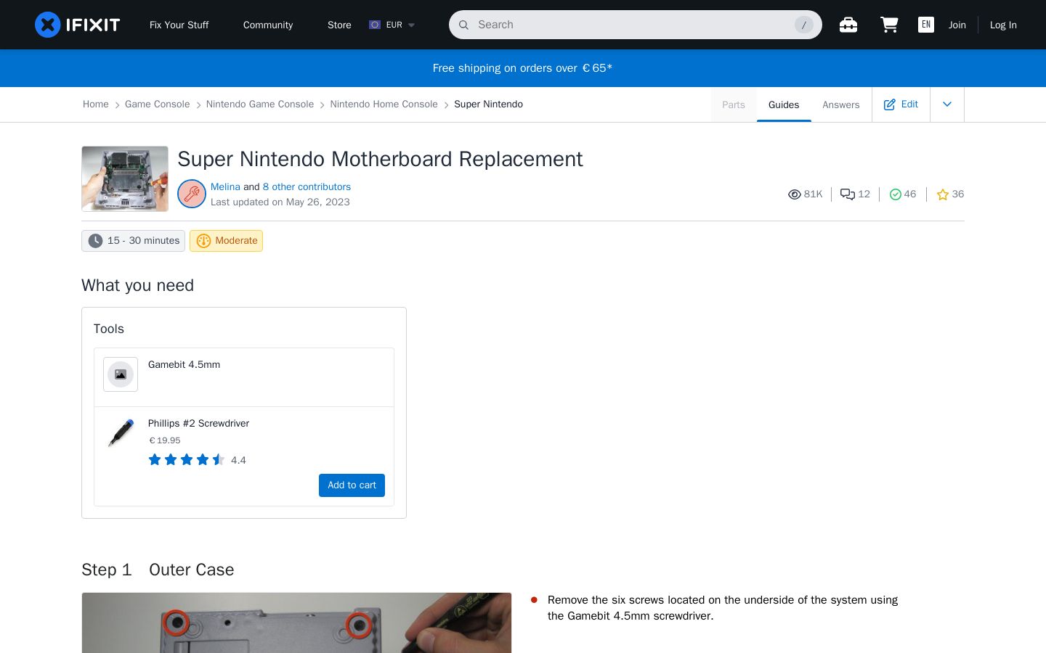Open the Phillips #2 Screwdriver link

(198, 423)
